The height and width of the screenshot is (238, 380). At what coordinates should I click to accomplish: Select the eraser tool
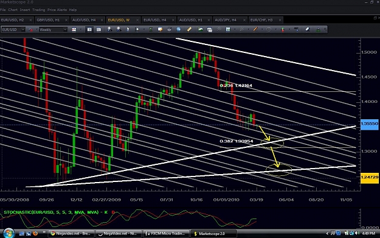(x=308, y=29)
